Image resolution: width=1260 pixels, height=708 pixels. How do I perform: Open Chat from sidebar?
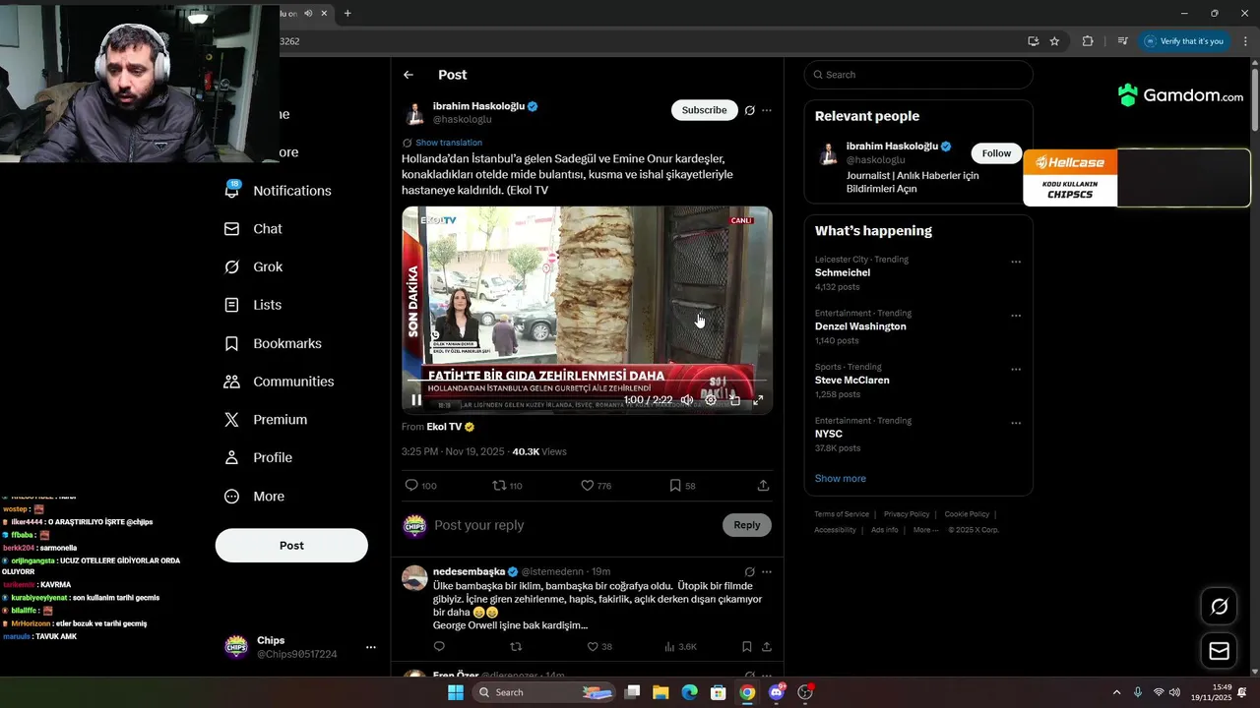pos(254,229)
